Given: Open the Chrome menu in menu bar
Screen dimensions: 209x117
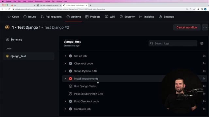Looking at the screenshot, I should pos(8,1).
